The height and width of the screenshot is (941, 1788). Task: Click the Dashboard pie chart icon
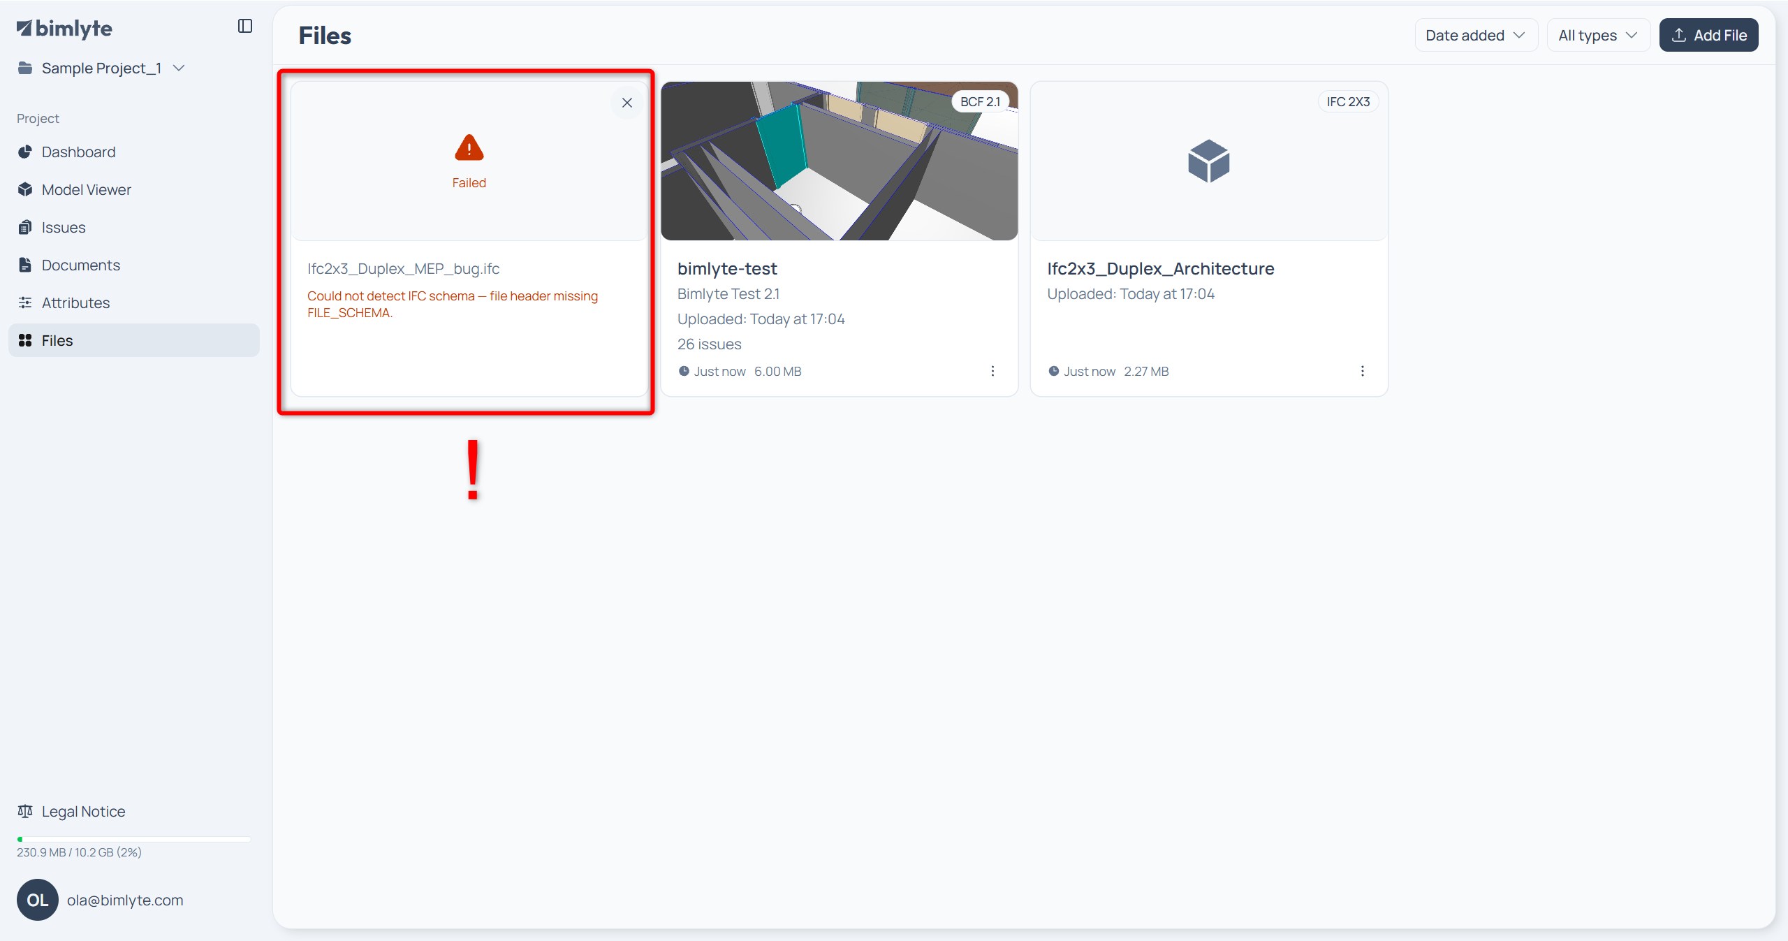tap(25, 152)
